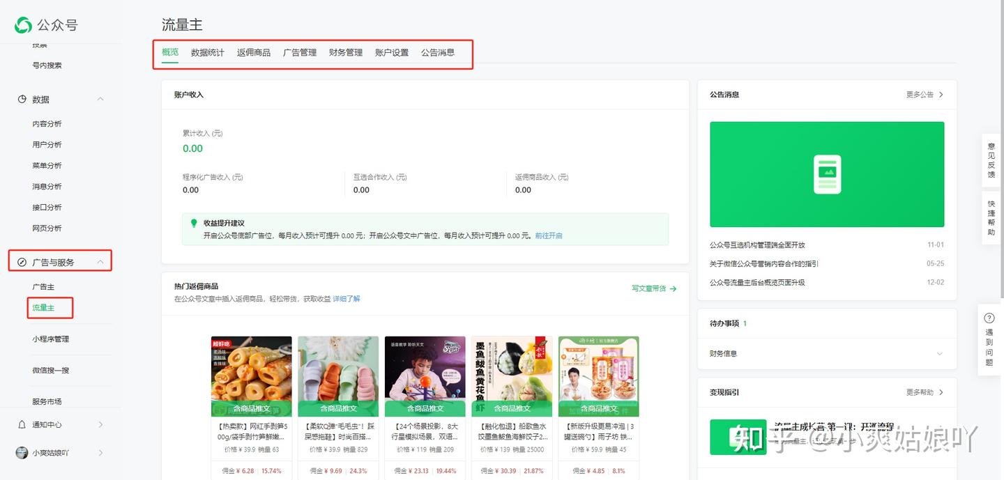1004x480 pixels.
Task: Click the 公众号 logo icon
Action: [23, 25]
